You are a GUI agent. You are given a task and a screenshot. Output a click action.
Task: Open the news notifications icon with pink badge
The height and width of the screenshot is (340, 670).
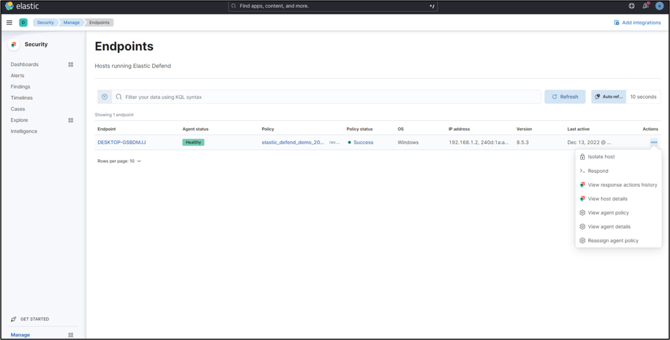646,6
